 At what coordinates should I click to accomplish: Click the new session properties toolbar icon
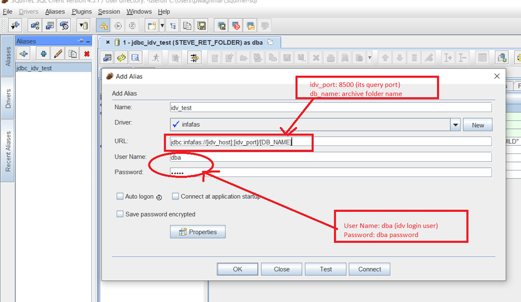[x=50, y=26]
